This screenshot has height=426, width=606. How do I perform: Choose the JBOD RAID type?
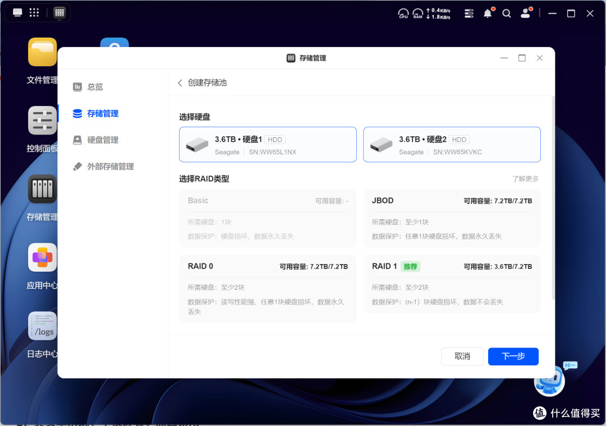[x=452, y=218]
